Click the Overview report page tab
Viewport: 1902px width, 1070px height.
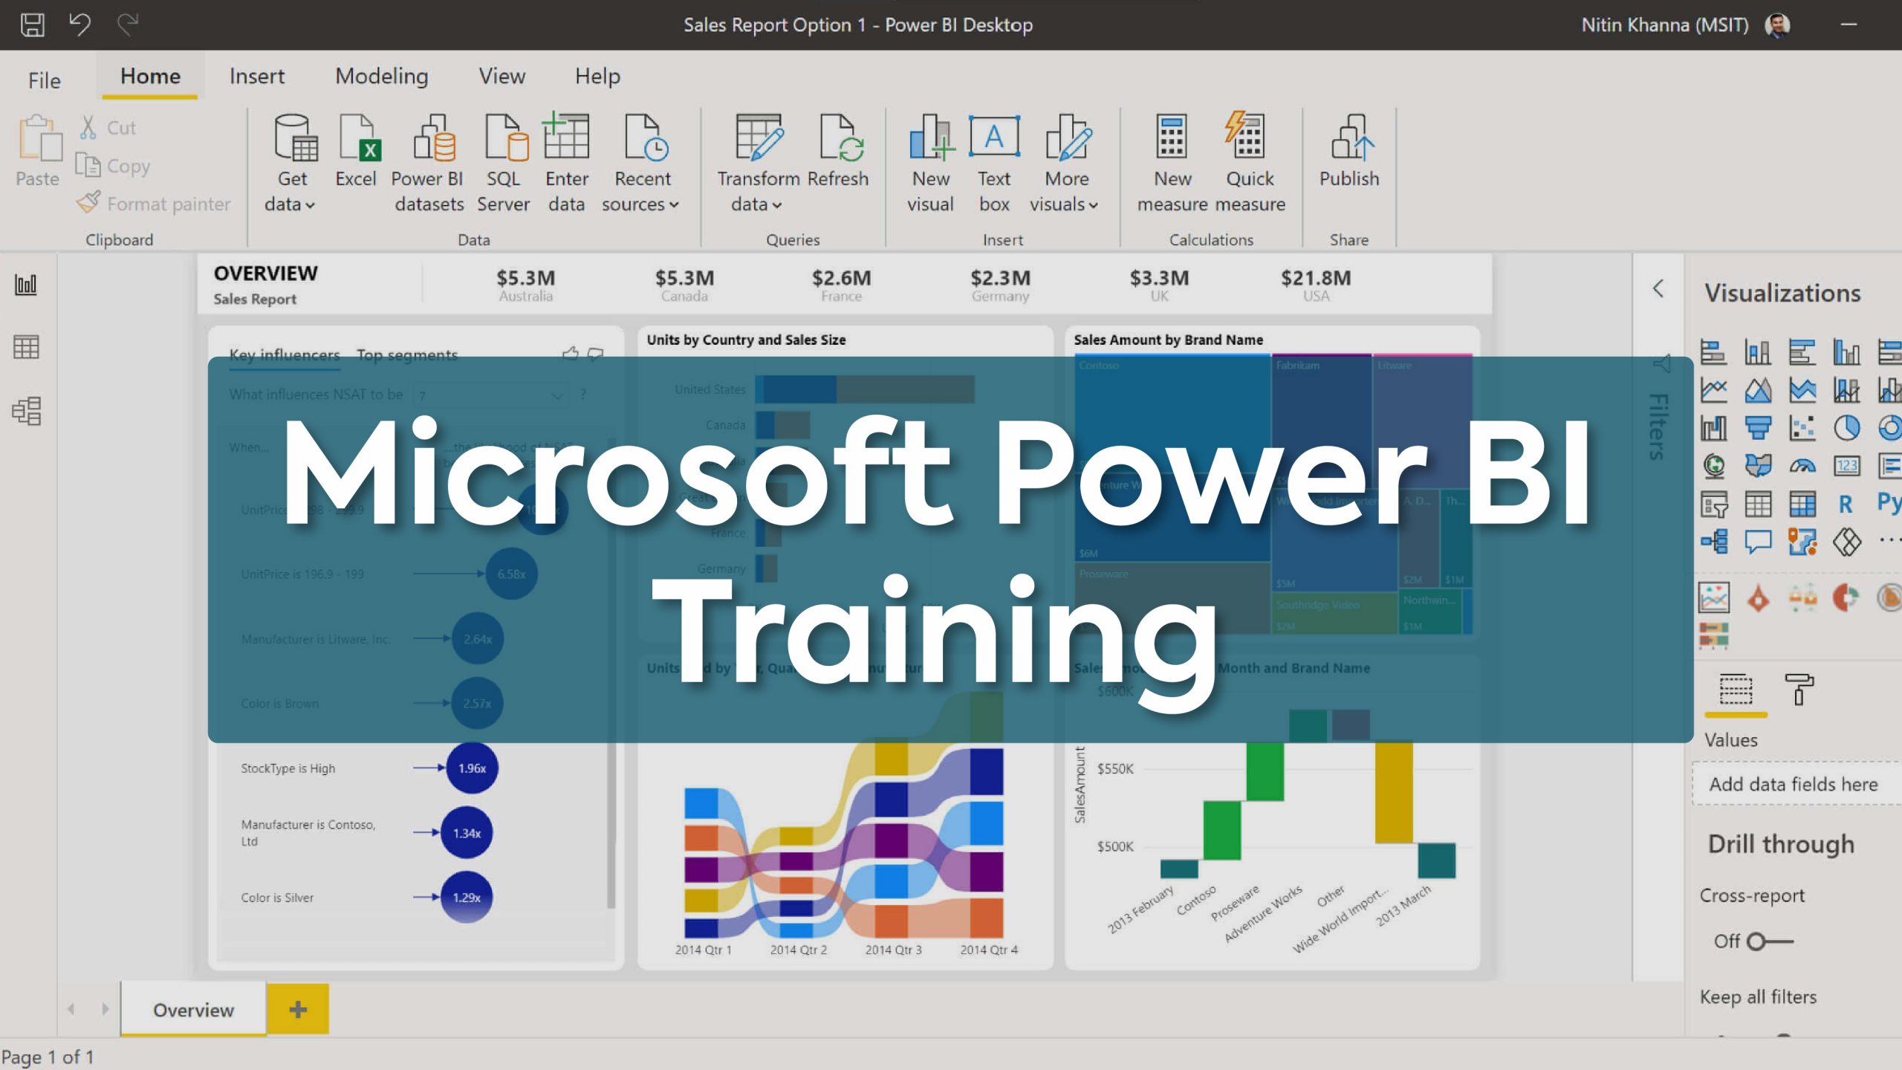[x=193, y=1008]
